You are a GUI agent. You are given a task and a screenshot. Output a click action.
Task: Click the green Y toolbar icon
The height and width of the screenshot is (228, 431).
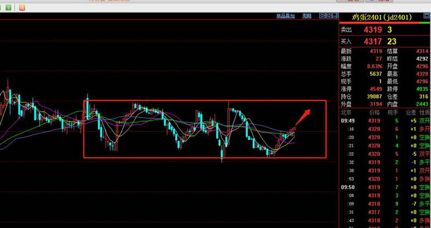pos(9,8)
